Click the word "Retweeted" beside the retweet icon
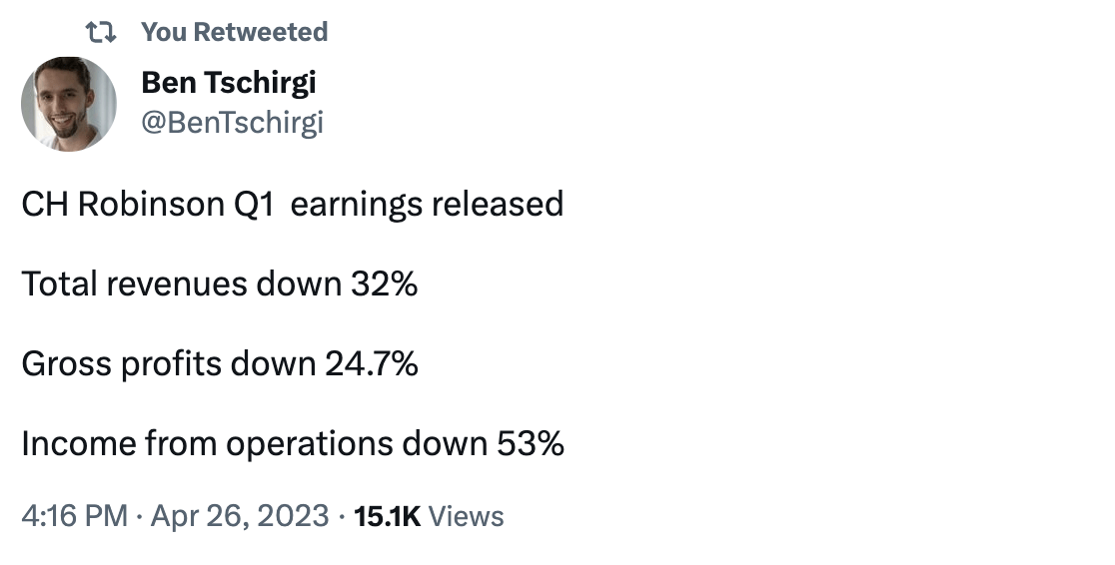The image size is (1115, 565). [x=260, y=32]
